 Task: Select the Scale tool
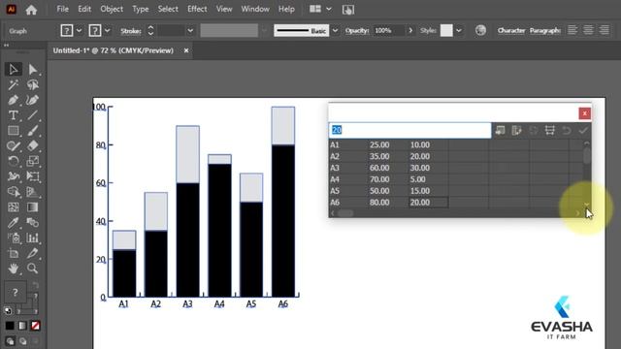[32, 161]
